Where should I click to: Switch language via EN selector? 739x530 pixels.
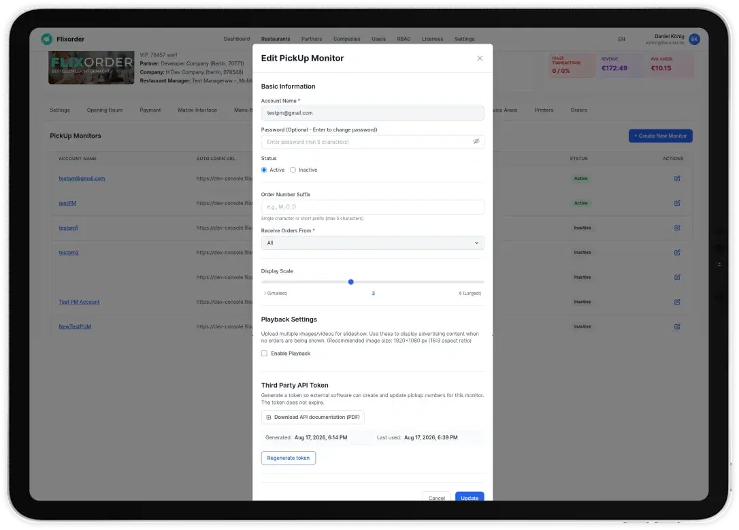coord(622,40)
